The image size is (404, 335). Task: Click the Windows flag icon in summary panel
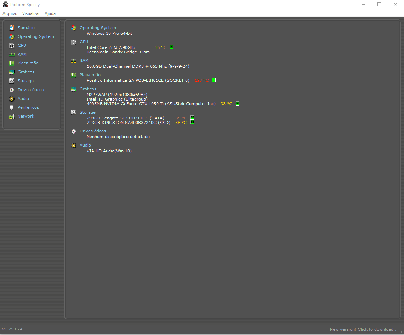[74, 28]
